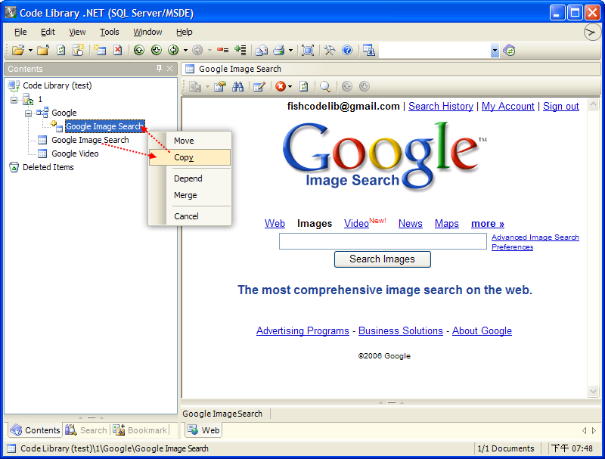Screen dimensions: 605x459
Task: Collapse the tree node labeled 1
Action: [x=14, y=101]
